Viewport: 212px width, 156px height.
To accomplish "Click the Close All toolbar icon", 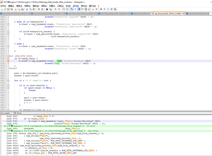I will 19,9.
